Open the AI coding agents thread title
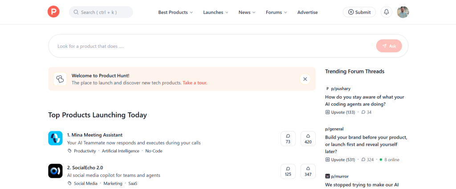The image size is (456, 189). coord(365,101)
